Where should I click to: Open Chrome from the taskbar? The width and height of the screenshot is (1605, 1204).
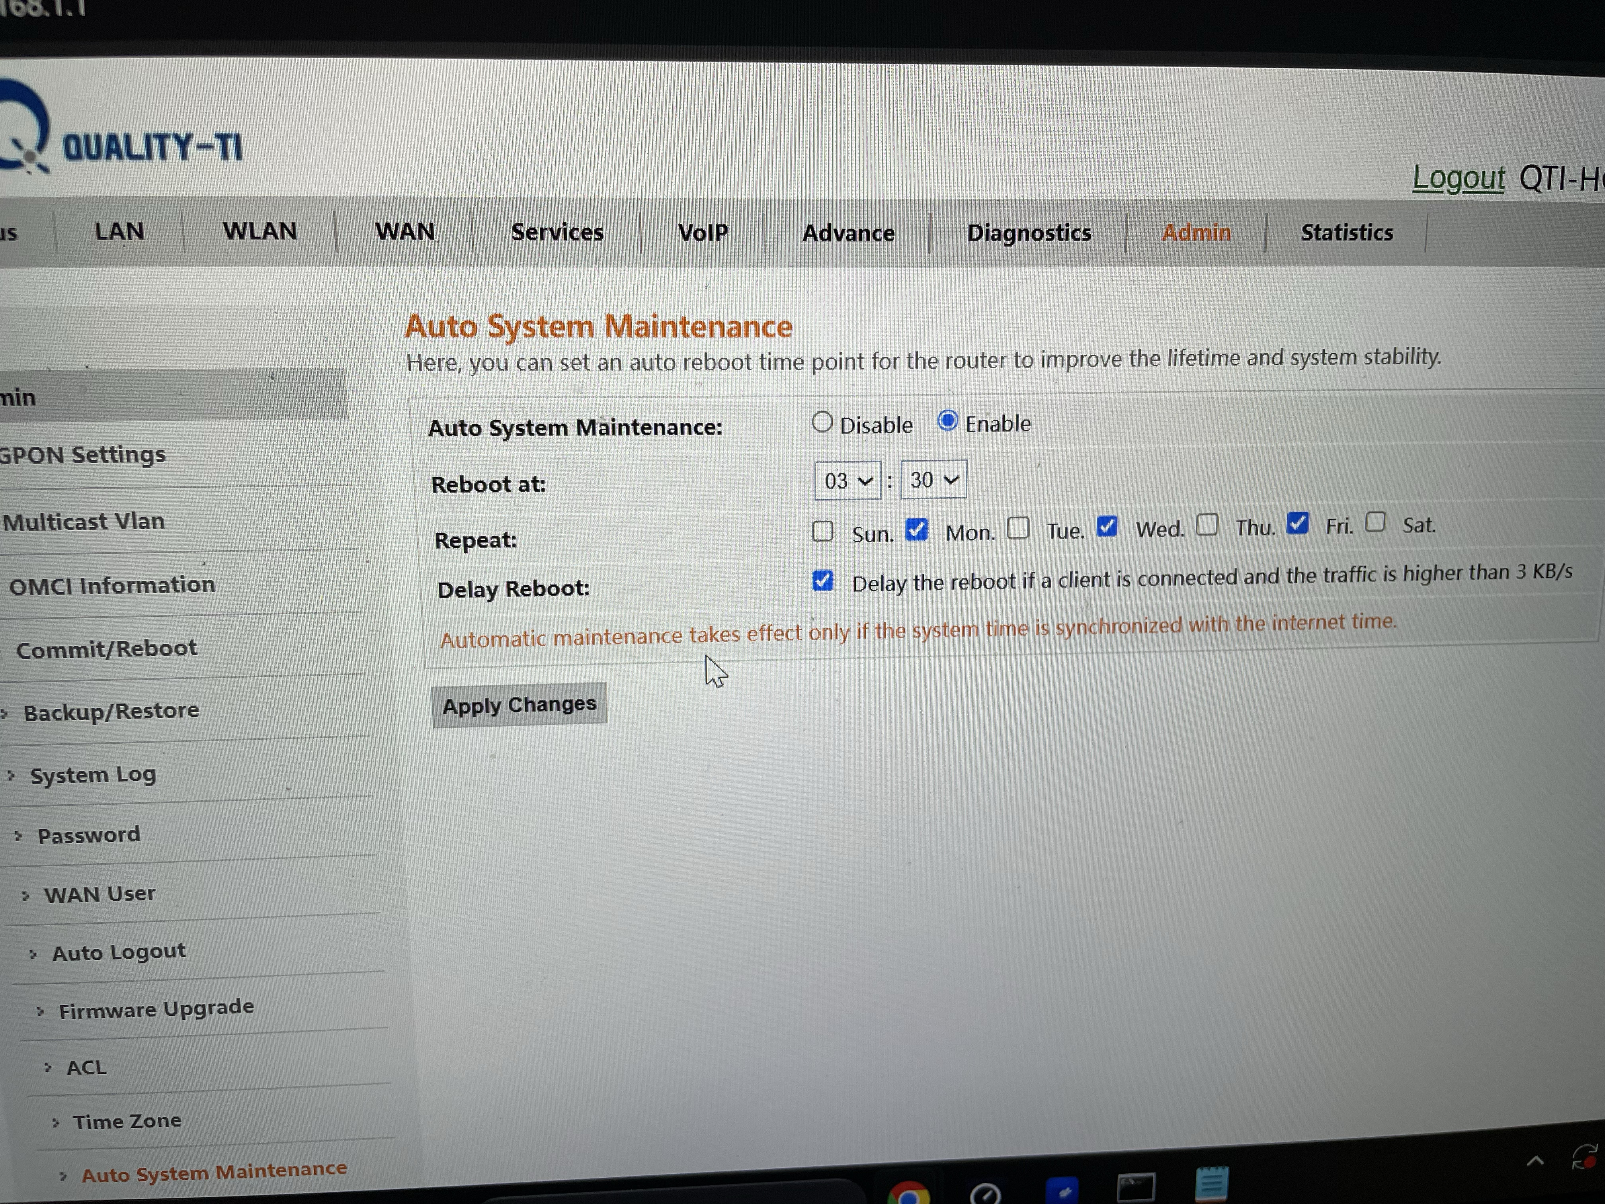(x=908, y=1194)
